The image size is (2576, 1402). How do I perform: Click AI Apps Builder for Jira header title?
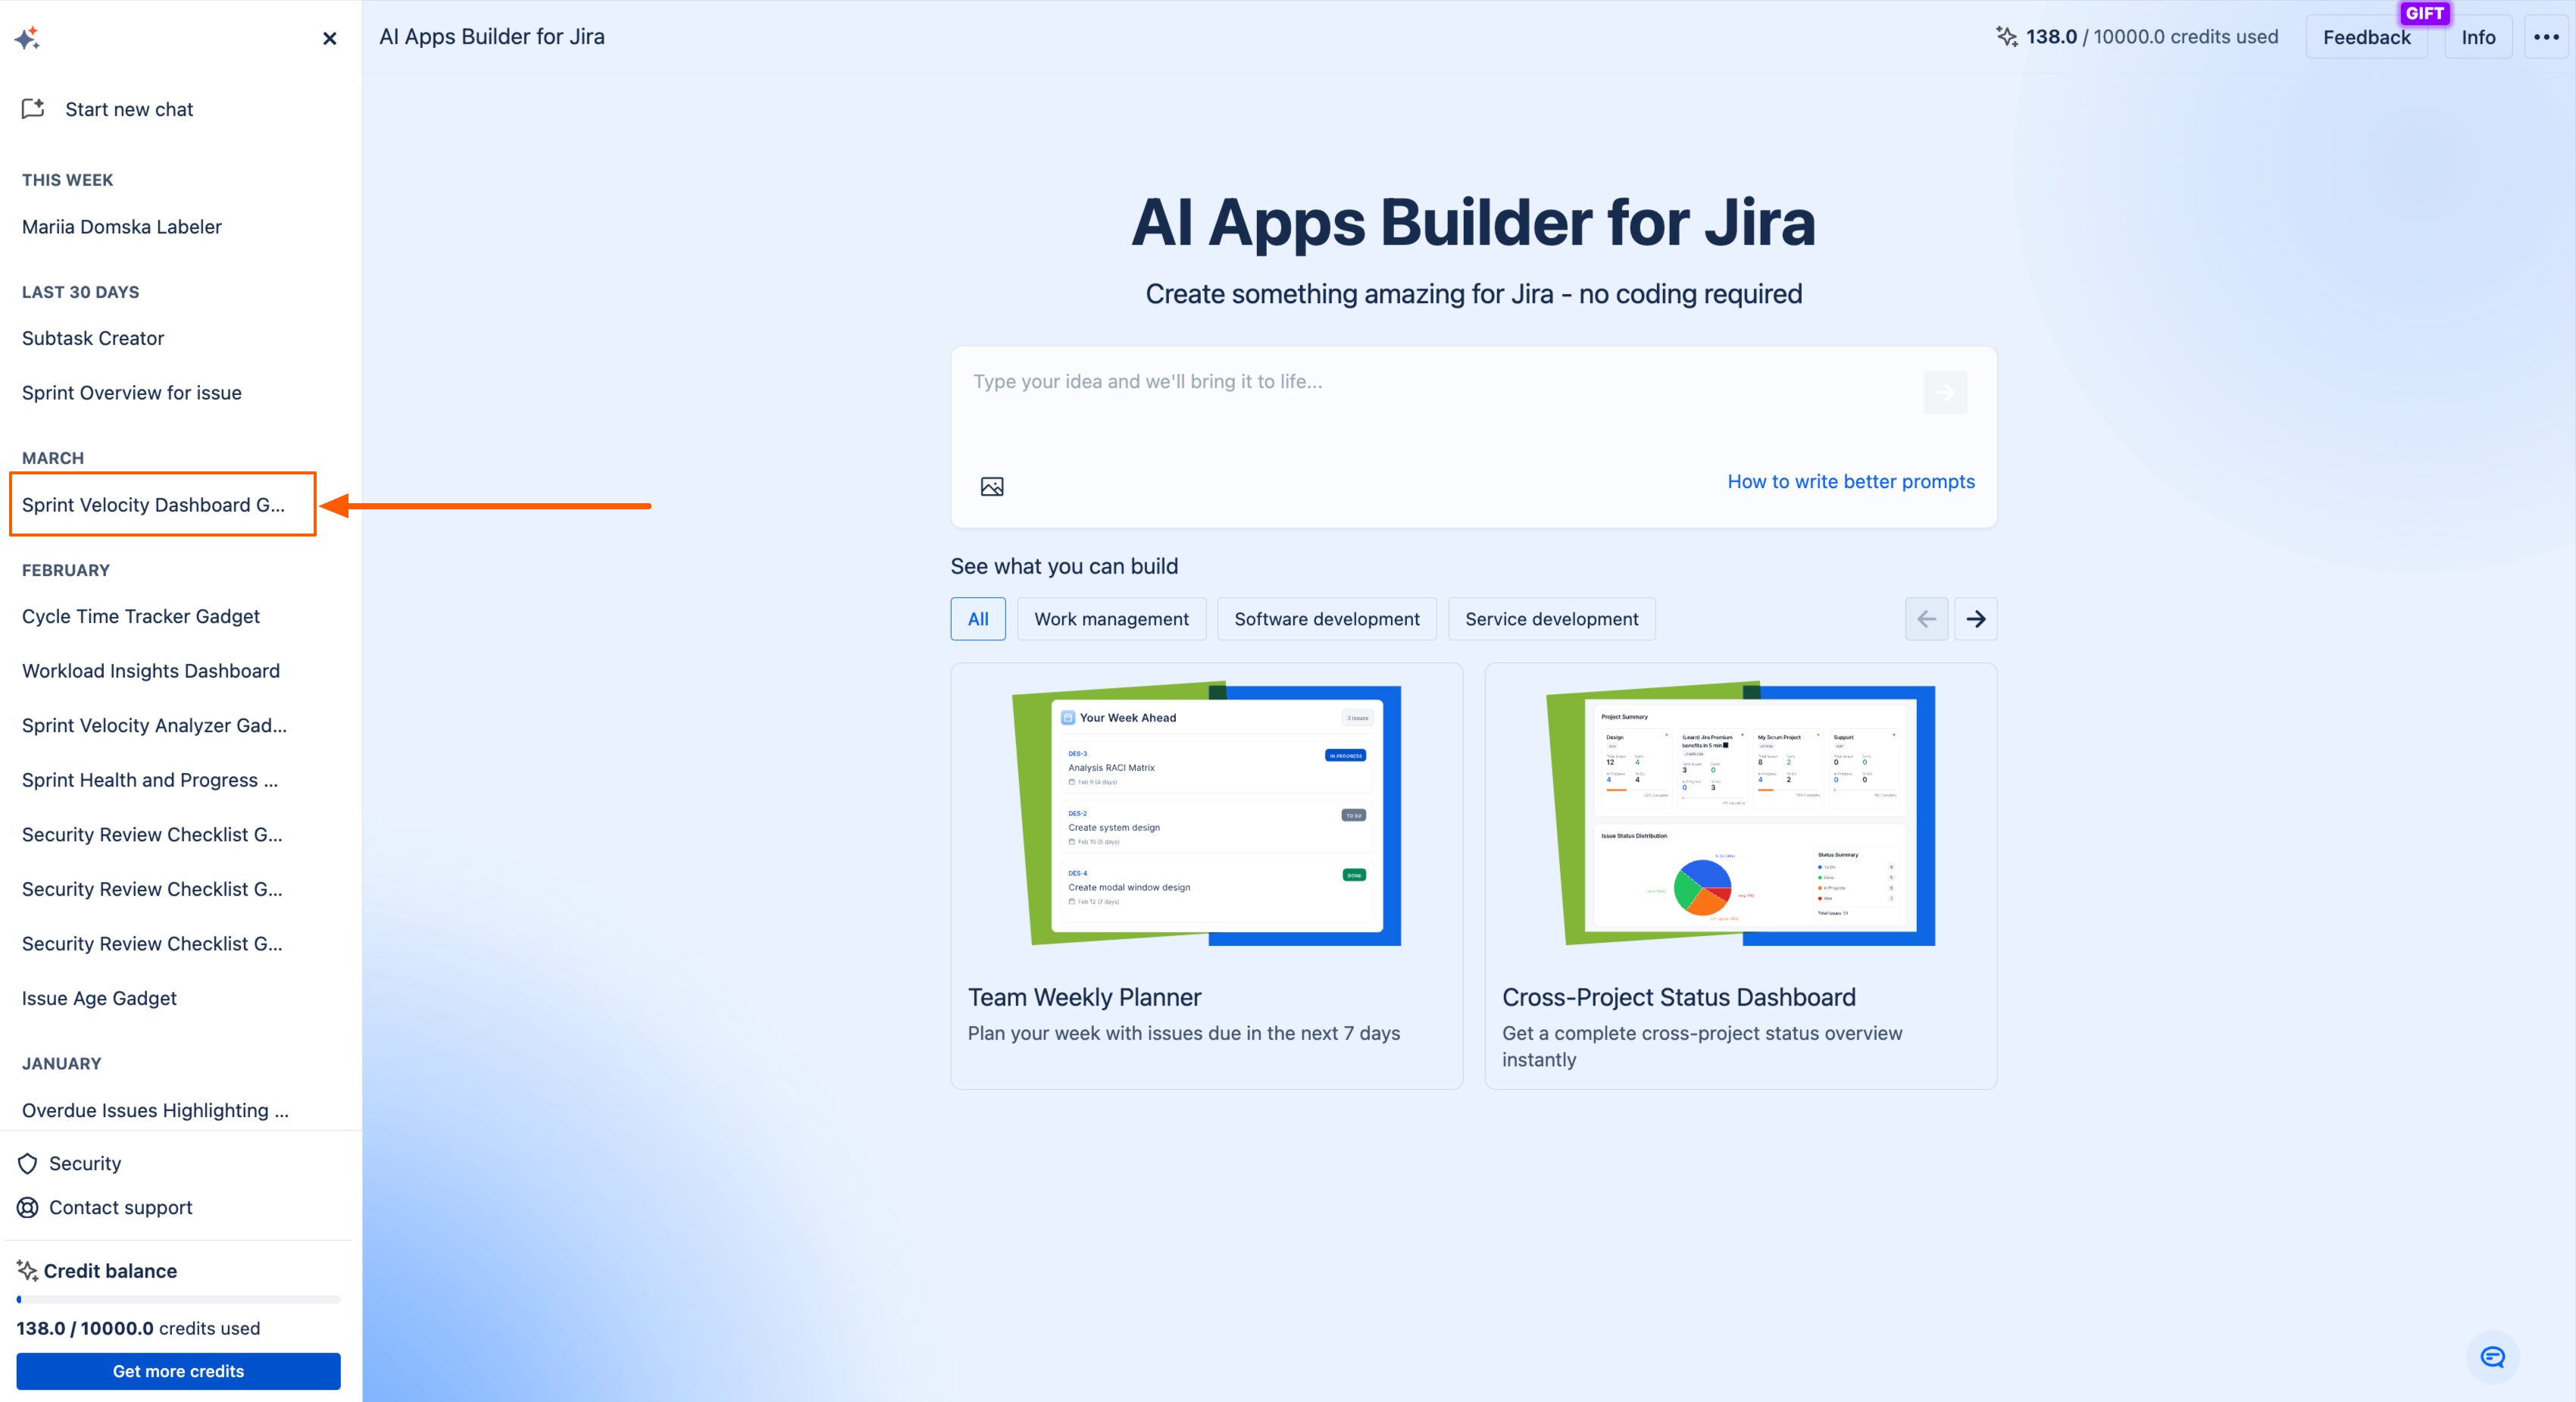[492, 37]
